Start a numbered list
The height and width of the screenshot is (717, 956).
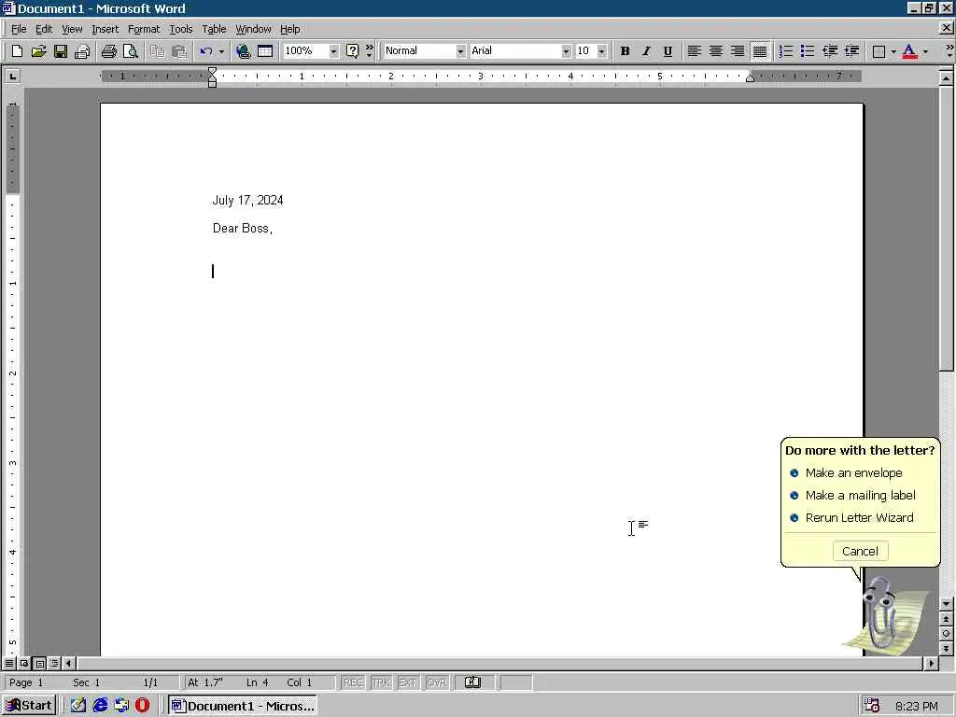(786, 51)
